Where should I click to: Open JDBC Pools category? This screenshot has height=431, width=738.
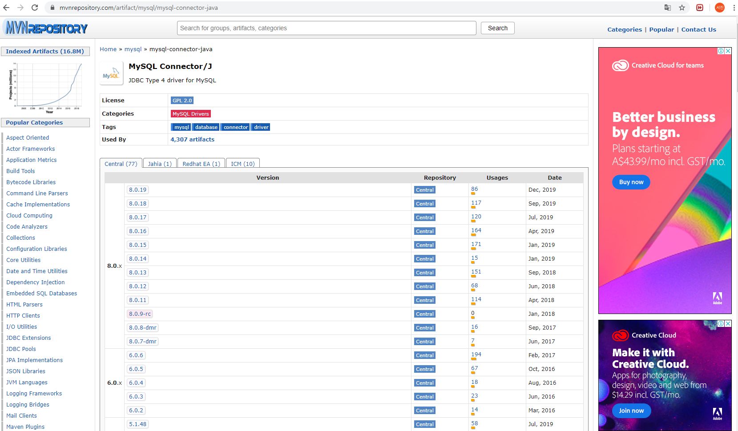pyautogui.click(x=21, y=349)
